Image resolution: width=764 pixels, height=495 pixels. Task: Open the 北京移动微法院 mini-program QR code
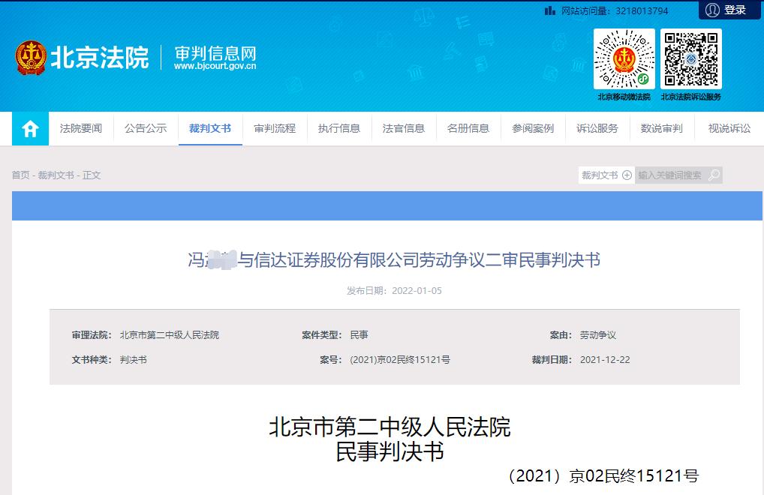[x=624, y=59]
